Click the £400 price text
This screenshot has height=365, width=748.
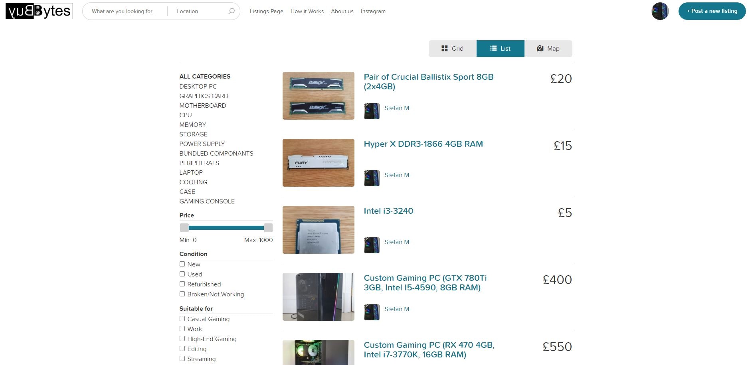(557, 280)
